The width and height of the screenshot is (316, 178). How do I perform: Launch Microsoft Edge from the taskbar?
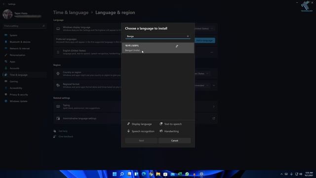click(x=144, y=174)
